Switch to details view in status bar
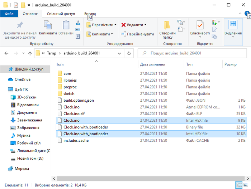 239,185
